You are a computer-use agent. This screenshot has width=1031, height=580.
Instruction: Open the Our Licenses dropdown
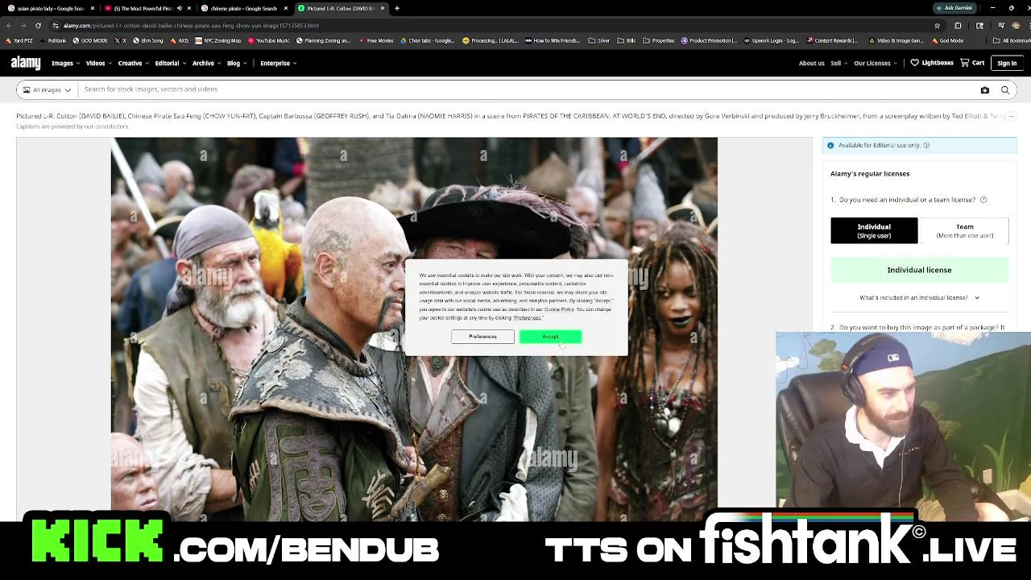click(x=876, y=63)
